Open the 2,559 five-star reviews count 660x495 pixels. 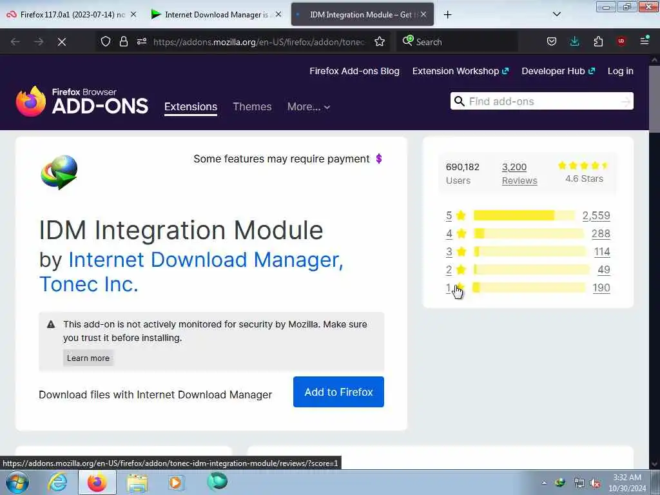tap(596, 215)
